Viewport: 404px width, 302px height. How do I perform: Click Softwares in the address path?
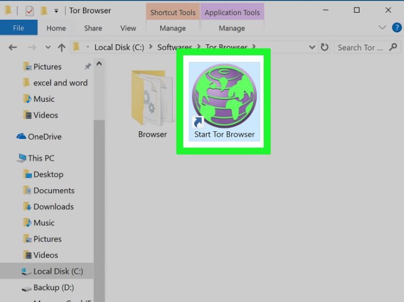175,48
